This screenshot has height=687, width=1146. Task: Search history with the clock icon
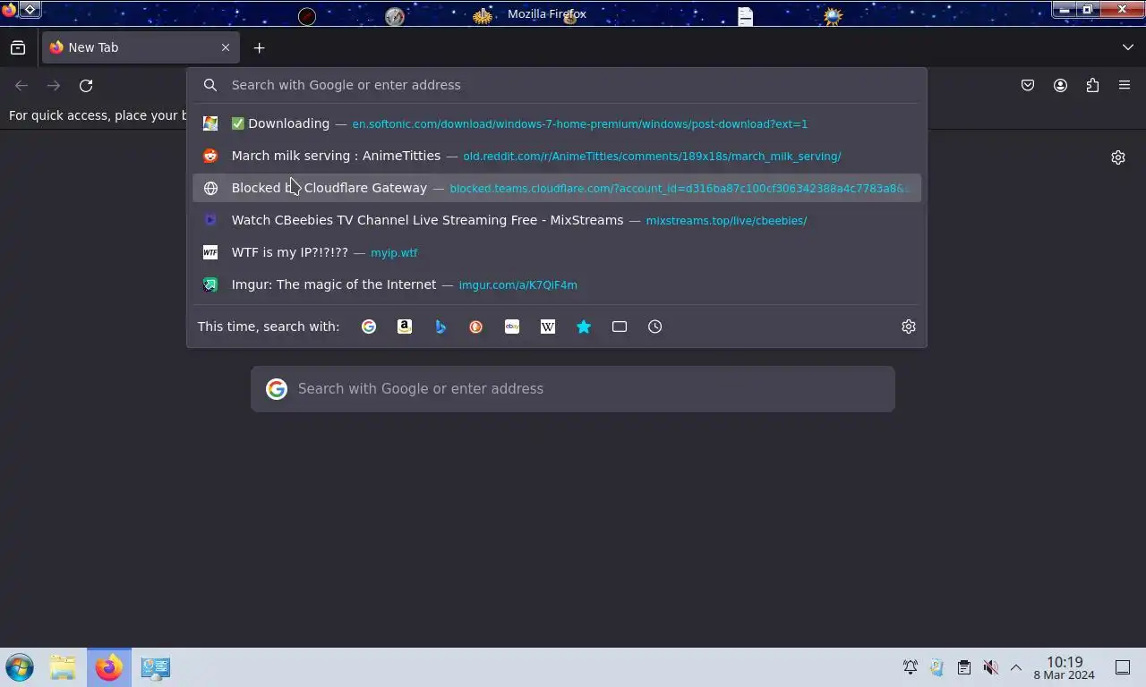pos(655,327)
